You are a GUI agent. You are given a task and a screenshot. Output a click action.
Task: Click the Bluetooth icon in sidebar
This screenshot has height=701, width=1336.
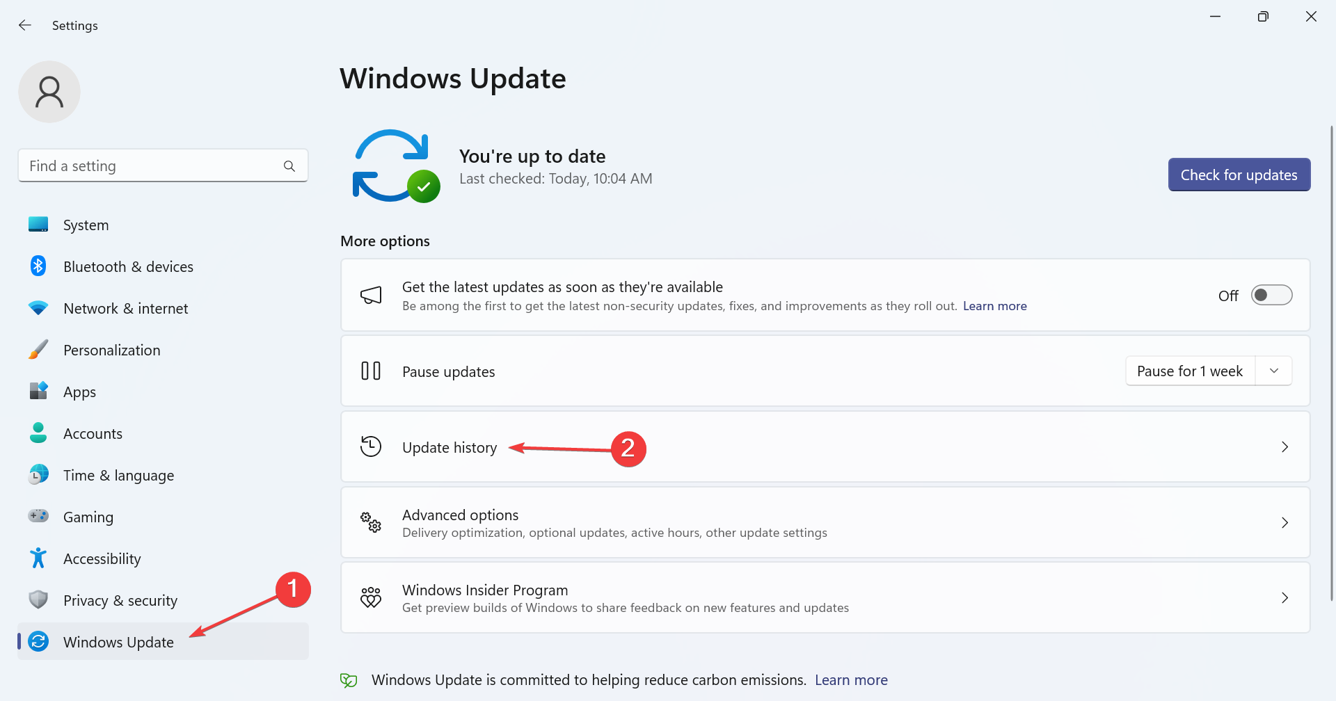point(38,266)
